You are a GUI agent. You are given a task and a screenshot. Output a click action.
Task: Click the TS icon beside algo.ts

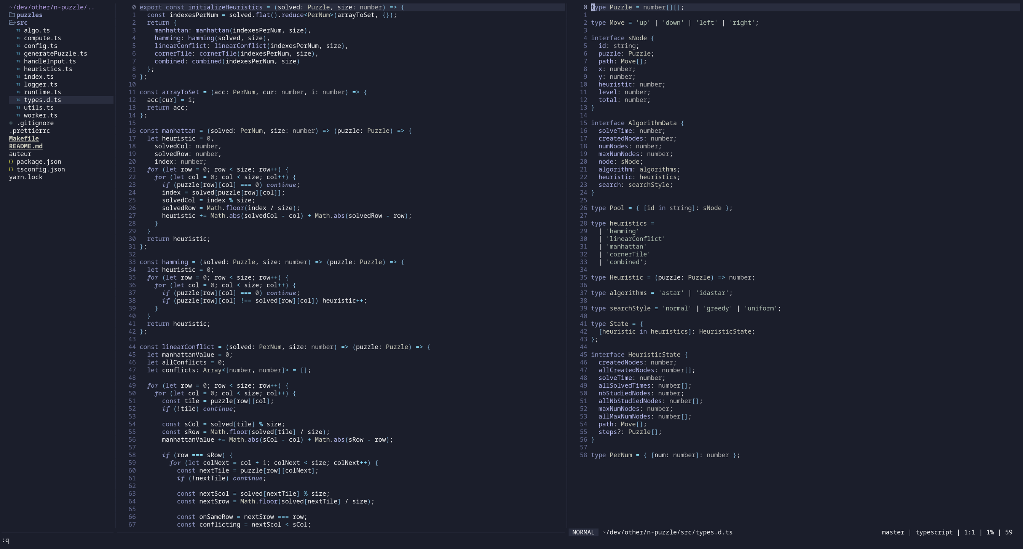click(18, 30)
